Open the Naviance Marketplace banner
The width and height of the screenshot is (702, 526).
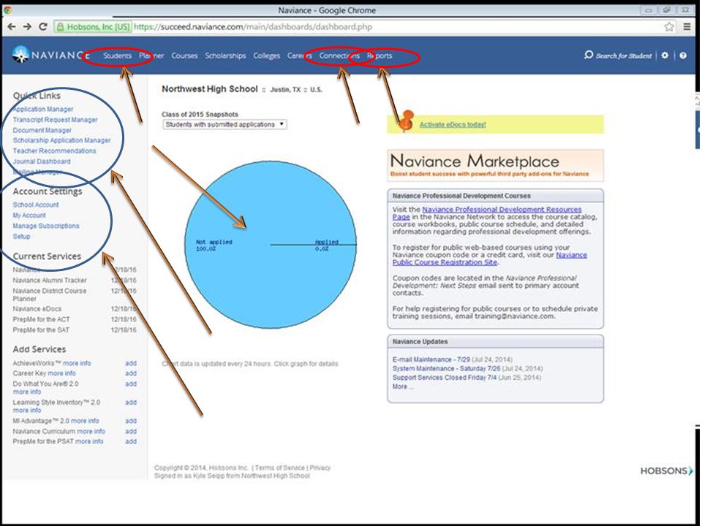pyautogui.click(x=495, y=166)
